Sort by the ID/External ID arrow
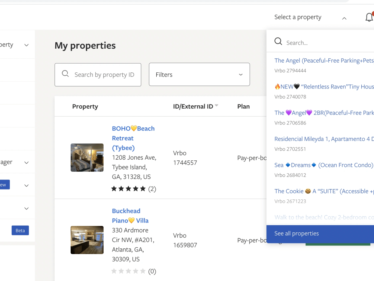The width and height of the screenshot is (374, 281). pos(216,105)
